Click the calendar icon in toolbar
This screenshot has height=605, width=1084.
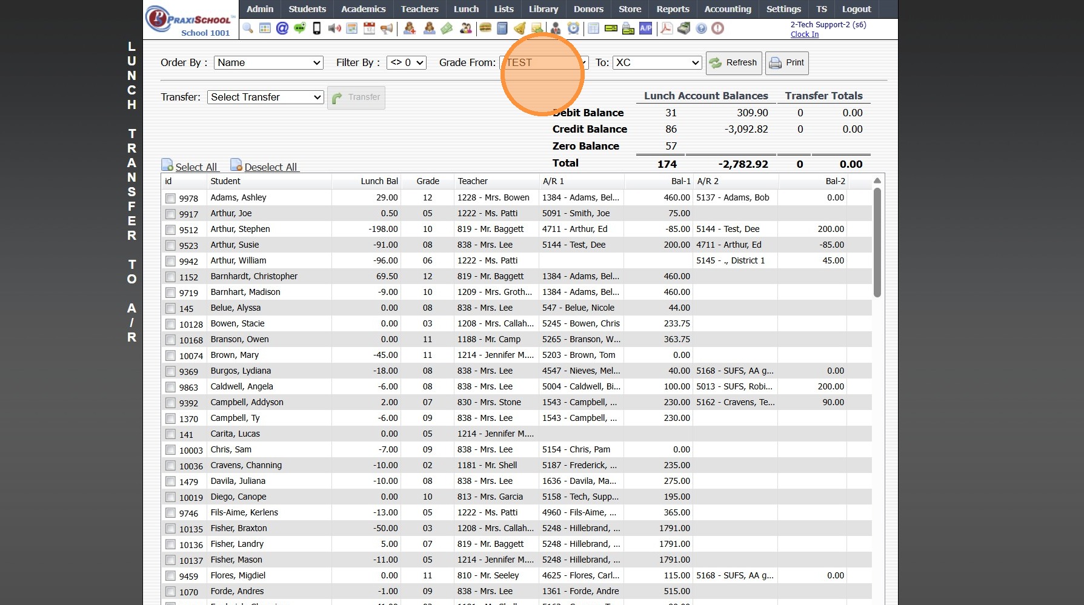[369, 28]
